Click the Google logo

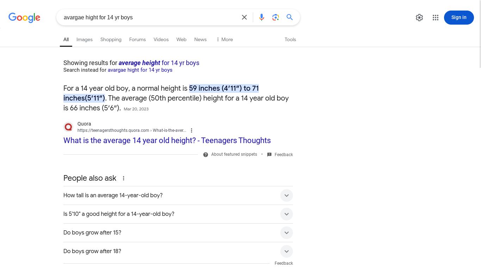click(x=24, y=18)
